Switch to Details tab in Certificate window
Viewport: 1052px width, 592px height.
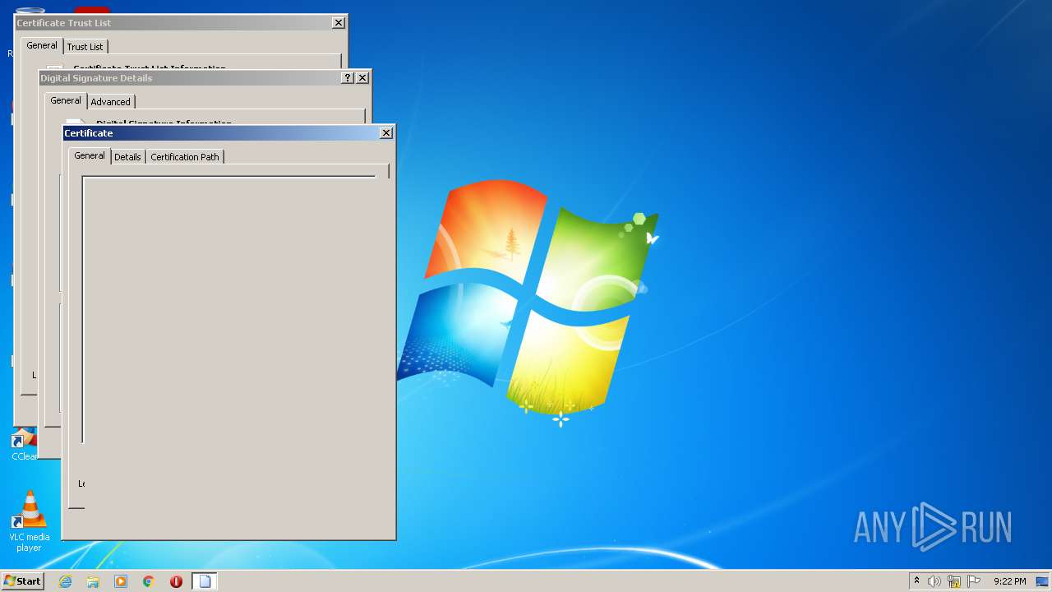click(x=127, y=157)
